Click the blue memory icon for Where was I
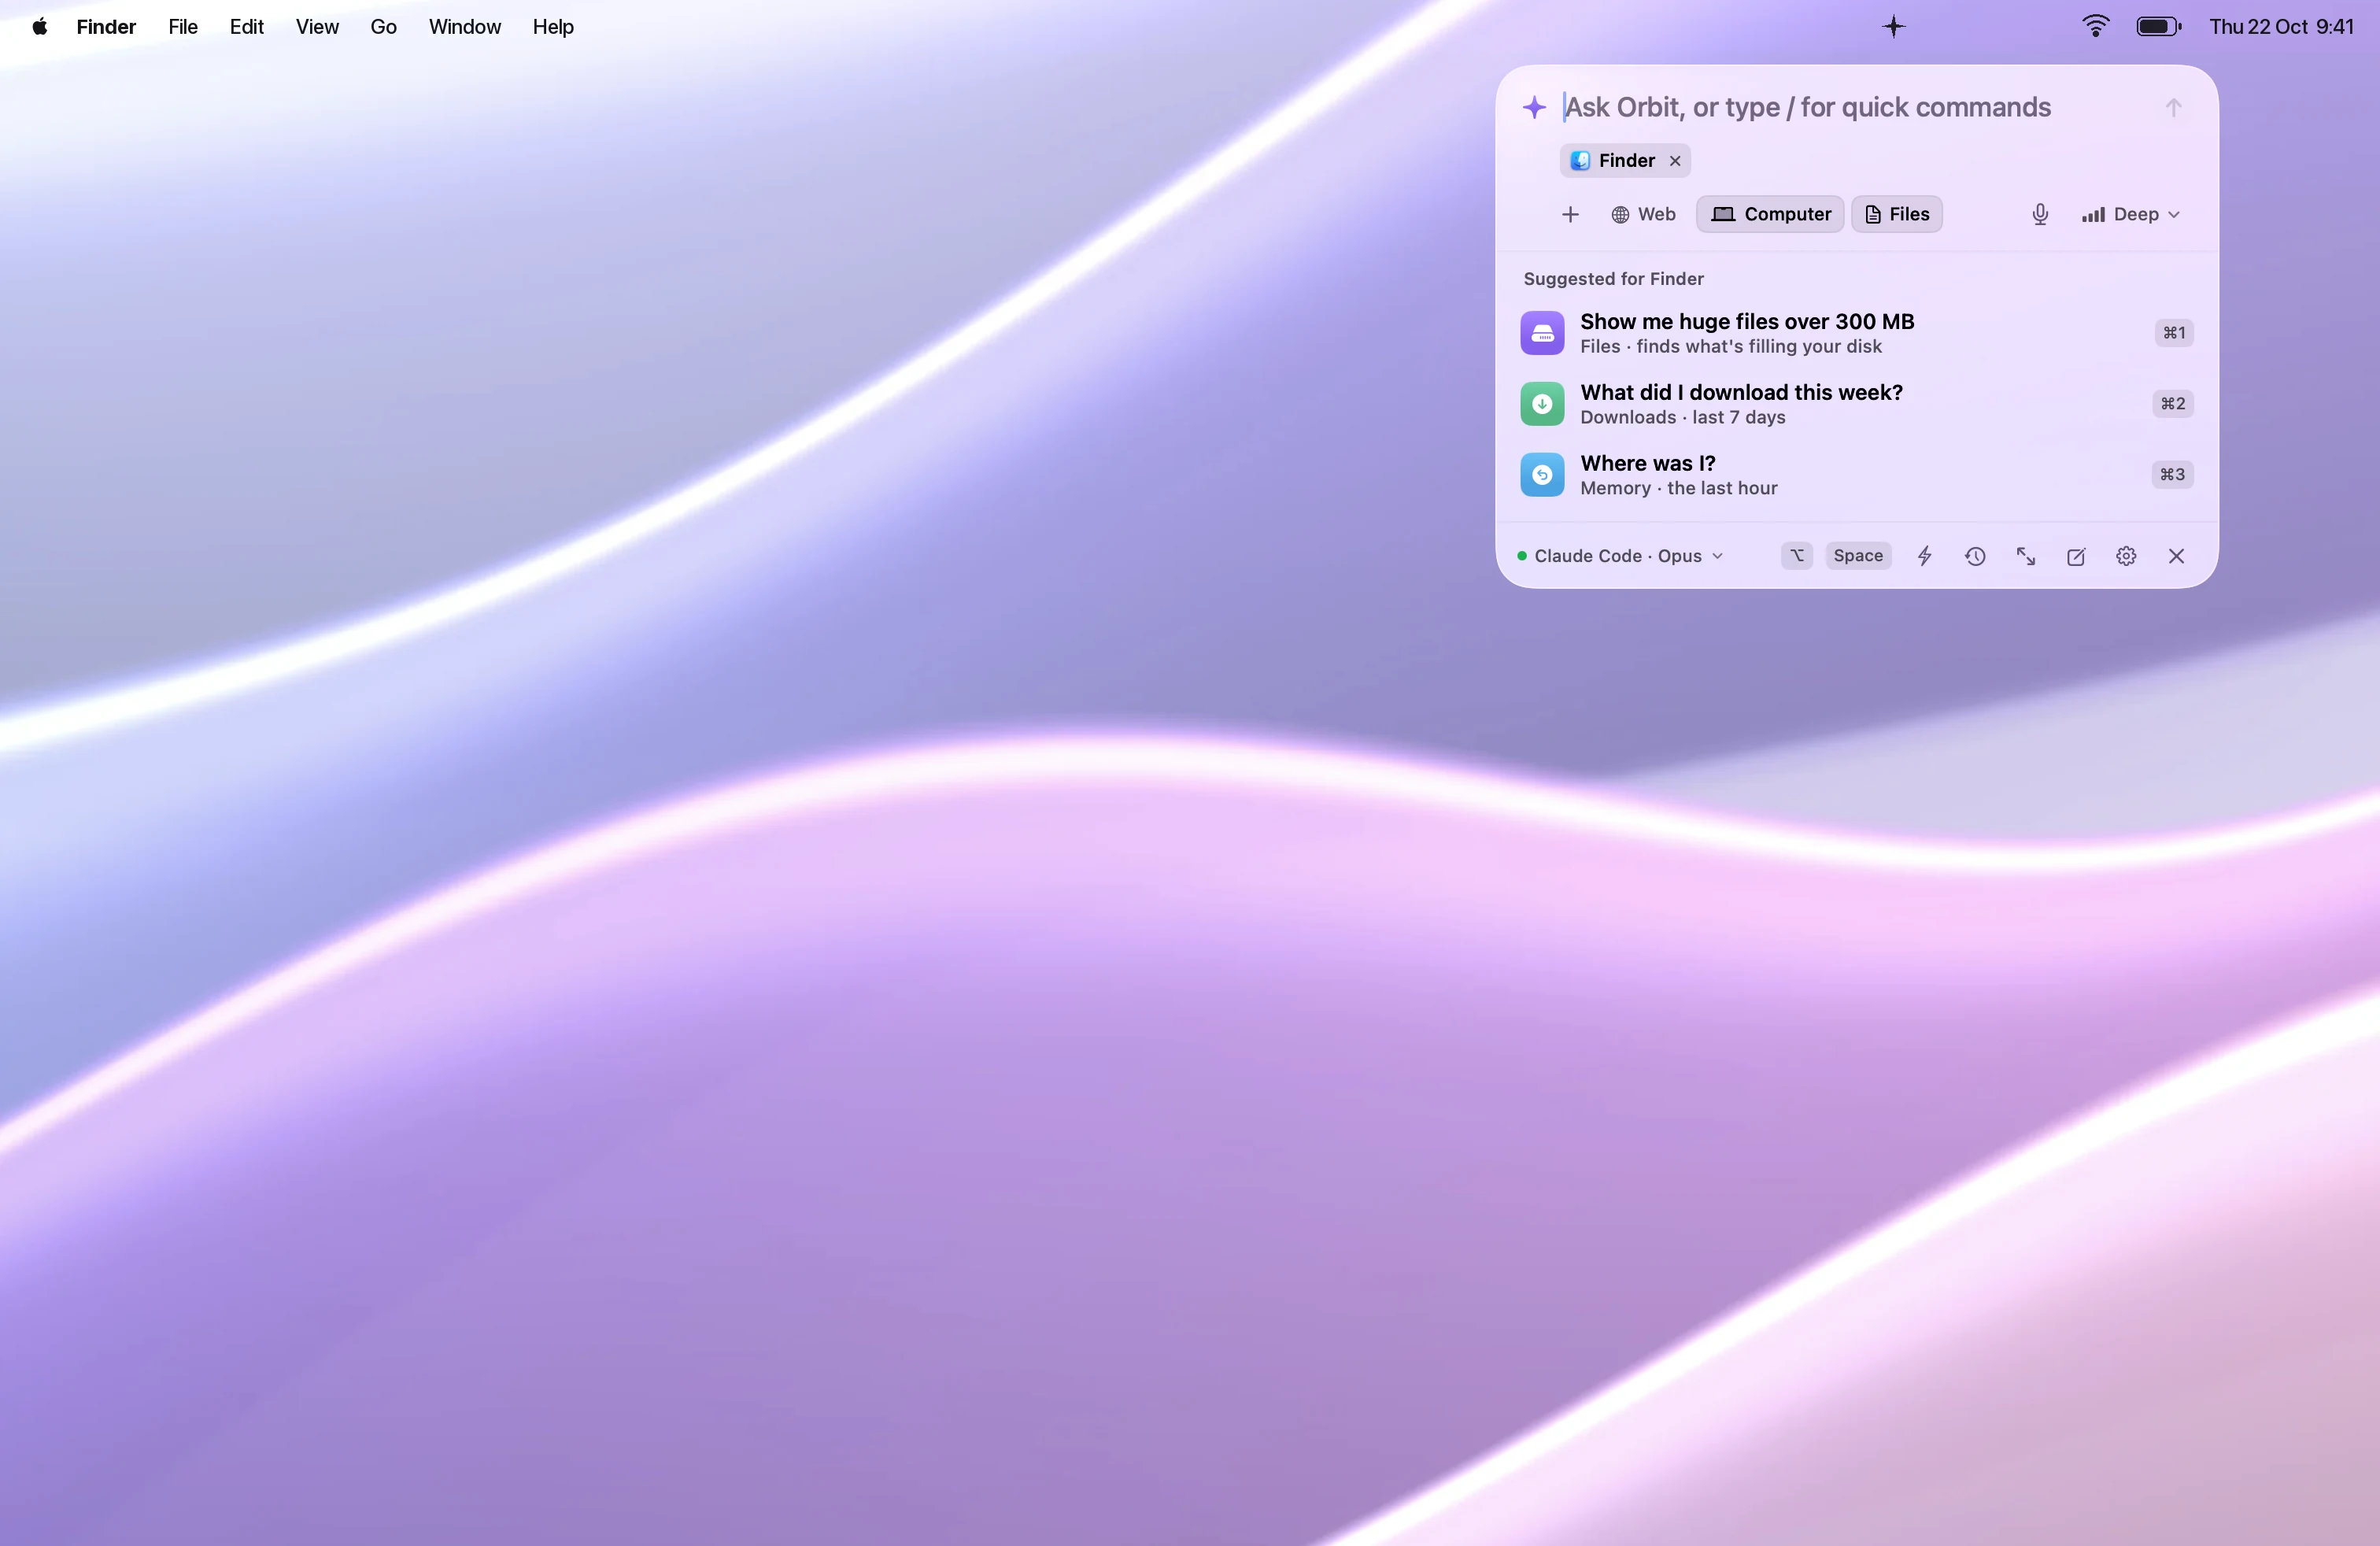 [x=1542, y=475]
